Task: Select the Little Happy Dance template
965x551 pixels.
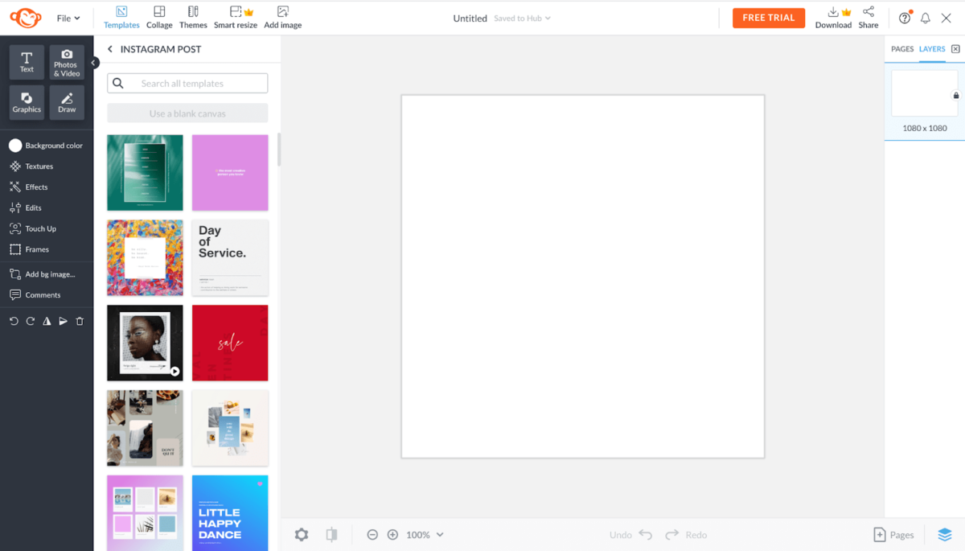Action: tap(230, 513)
